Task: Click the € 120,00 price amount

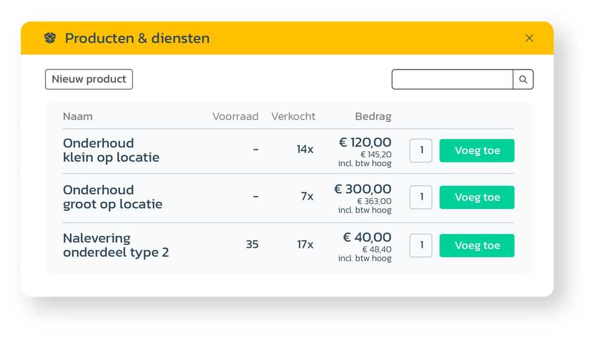Action: [x=365, y=142]
